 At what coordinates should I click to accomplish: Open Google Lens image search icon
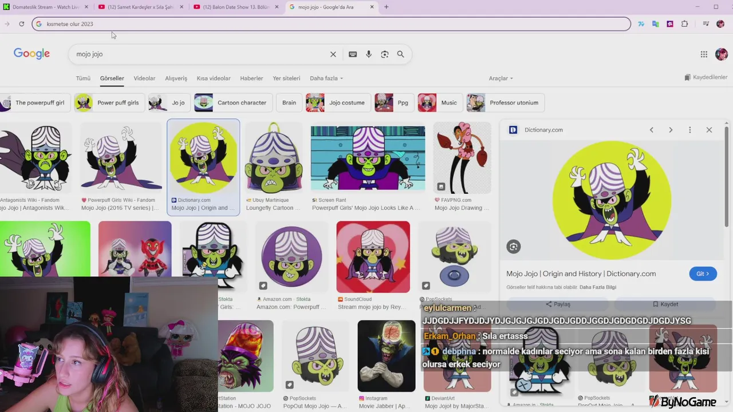(x=385, y=54)
